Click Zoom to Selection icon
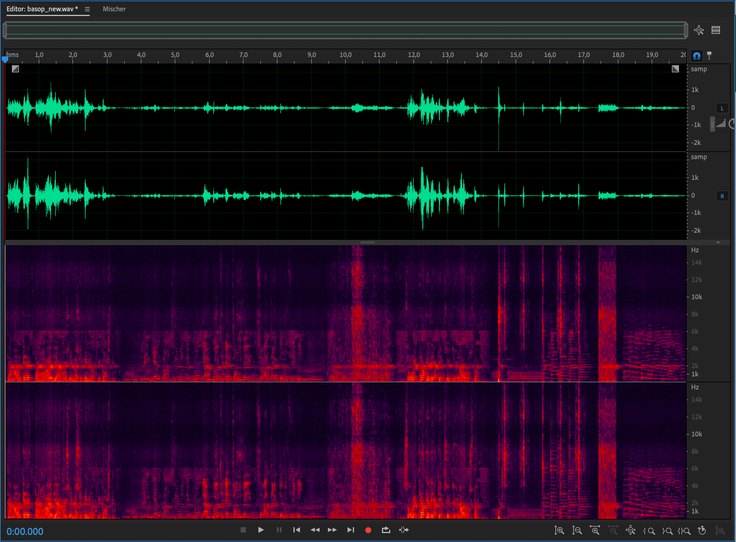This screenshot has width=736, height=542. (x=684, y=531)
